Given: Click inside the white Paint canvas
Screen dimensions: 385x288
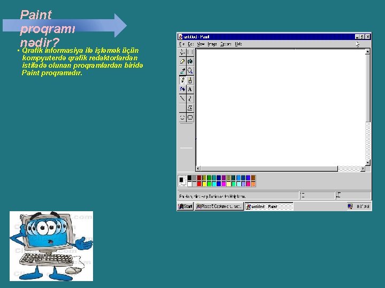Looking at the screenshot, I should [281, 107].
